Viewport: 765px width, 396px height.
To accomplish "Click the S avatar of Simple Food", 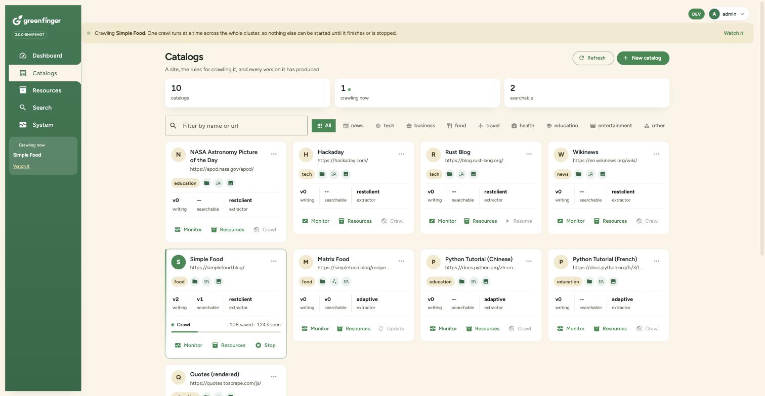I will point(178,262).
